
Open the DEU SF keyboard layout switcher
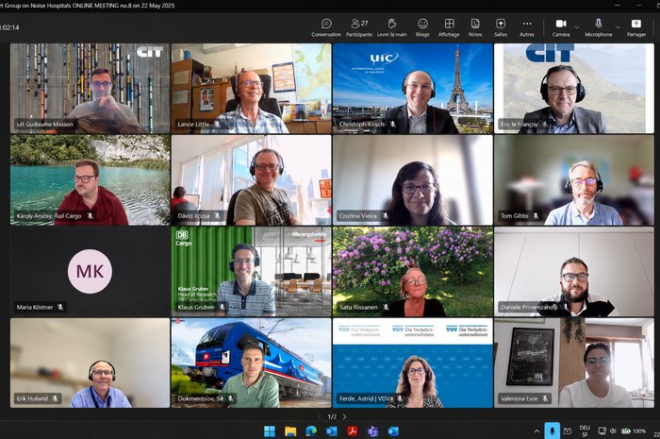[585, 431]
